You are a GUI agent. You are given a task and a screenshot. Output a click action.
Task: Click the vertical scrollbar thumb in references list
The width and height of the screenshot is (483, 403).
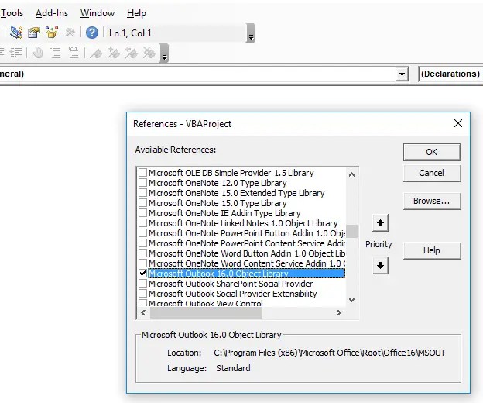click(351, 231)
